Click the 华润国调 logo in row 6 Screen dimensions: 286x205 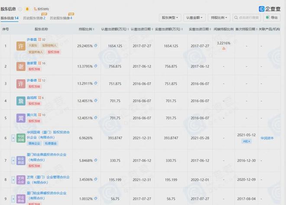click(x=20, y=138)
